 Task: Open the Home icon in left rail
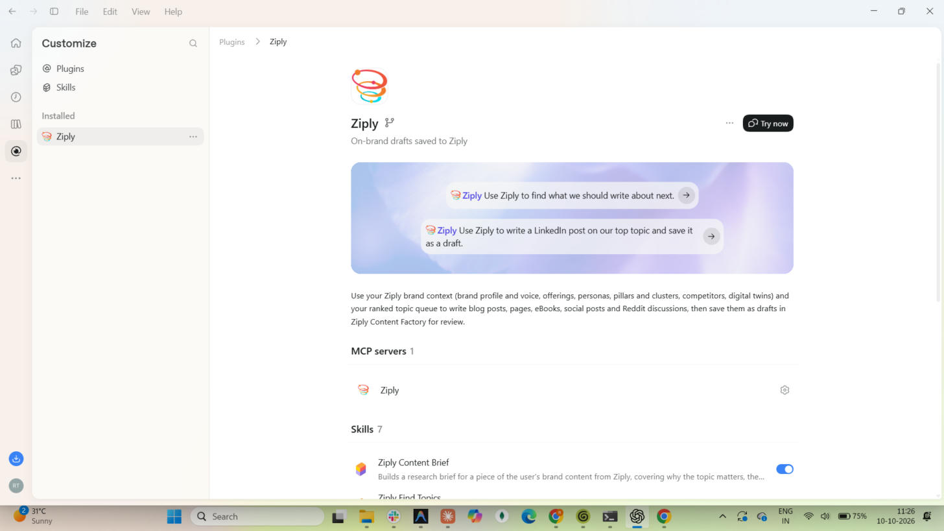16,43
